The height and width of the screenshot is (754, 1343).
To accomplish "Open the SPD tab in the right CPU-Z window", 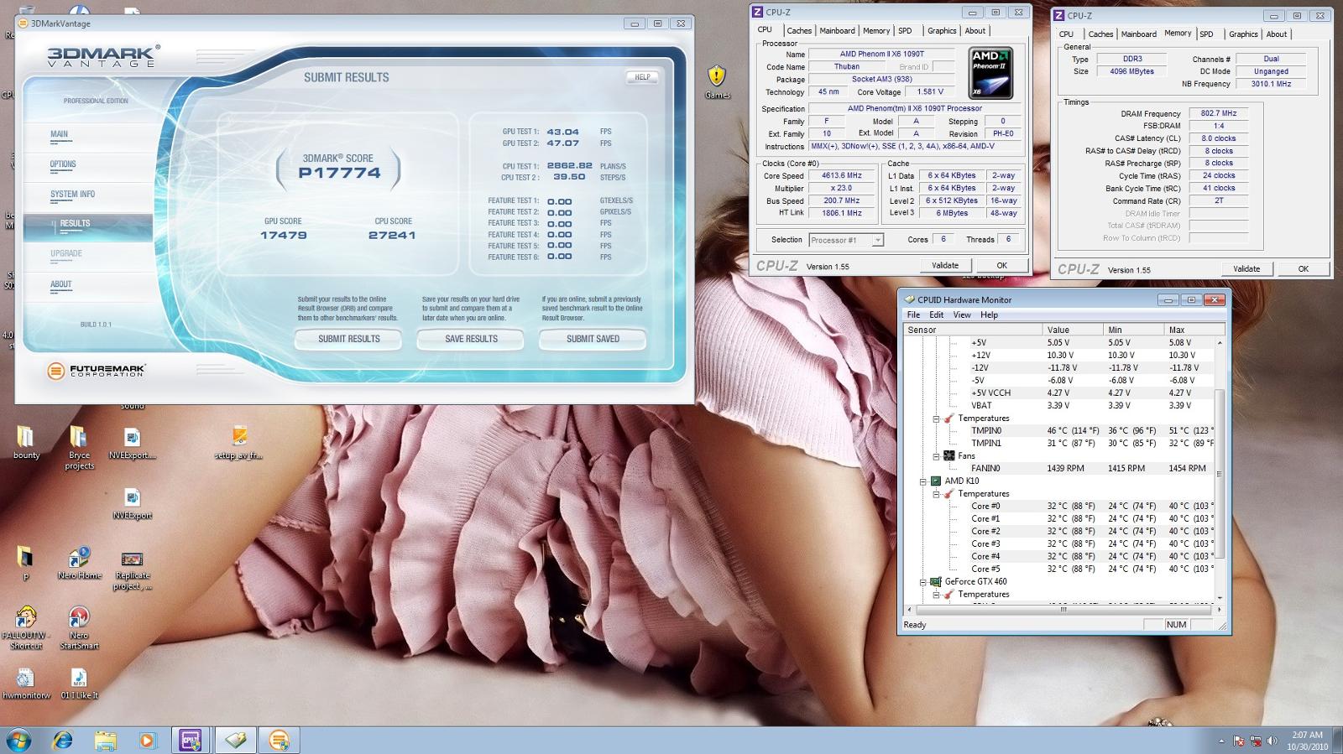I will 1206,34.
